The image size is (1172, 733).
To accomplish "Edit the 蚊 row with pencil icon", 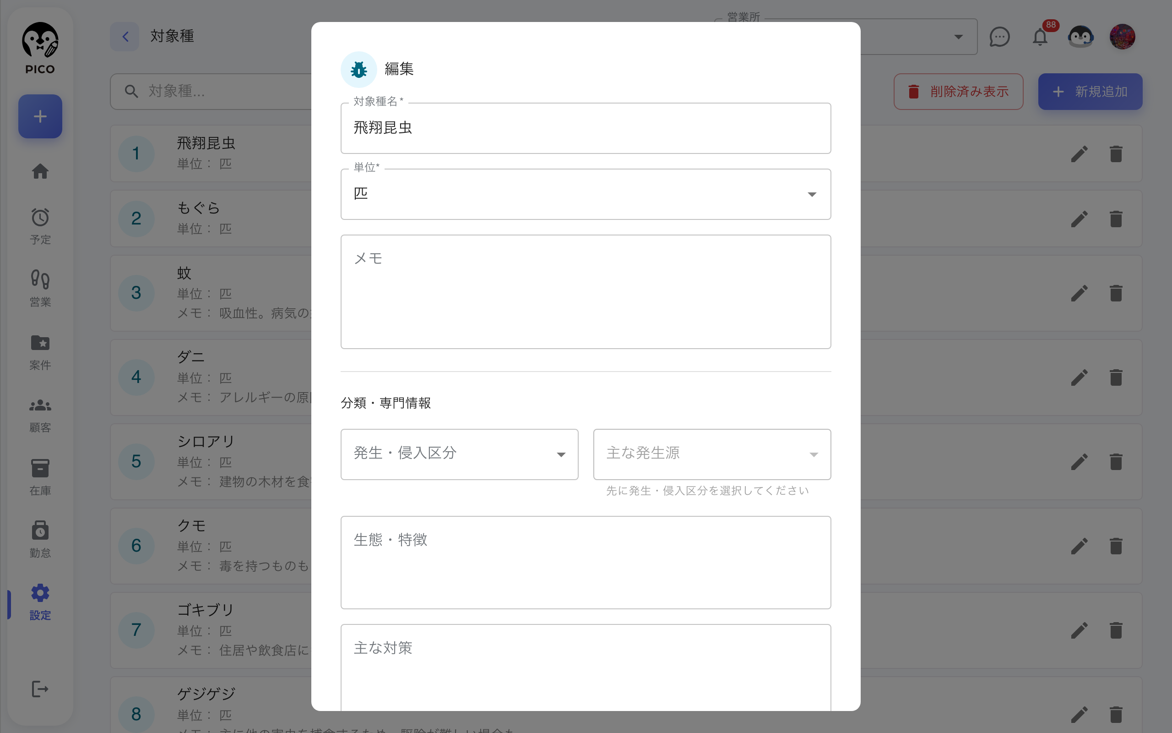I will click(x=1080, y=293).
